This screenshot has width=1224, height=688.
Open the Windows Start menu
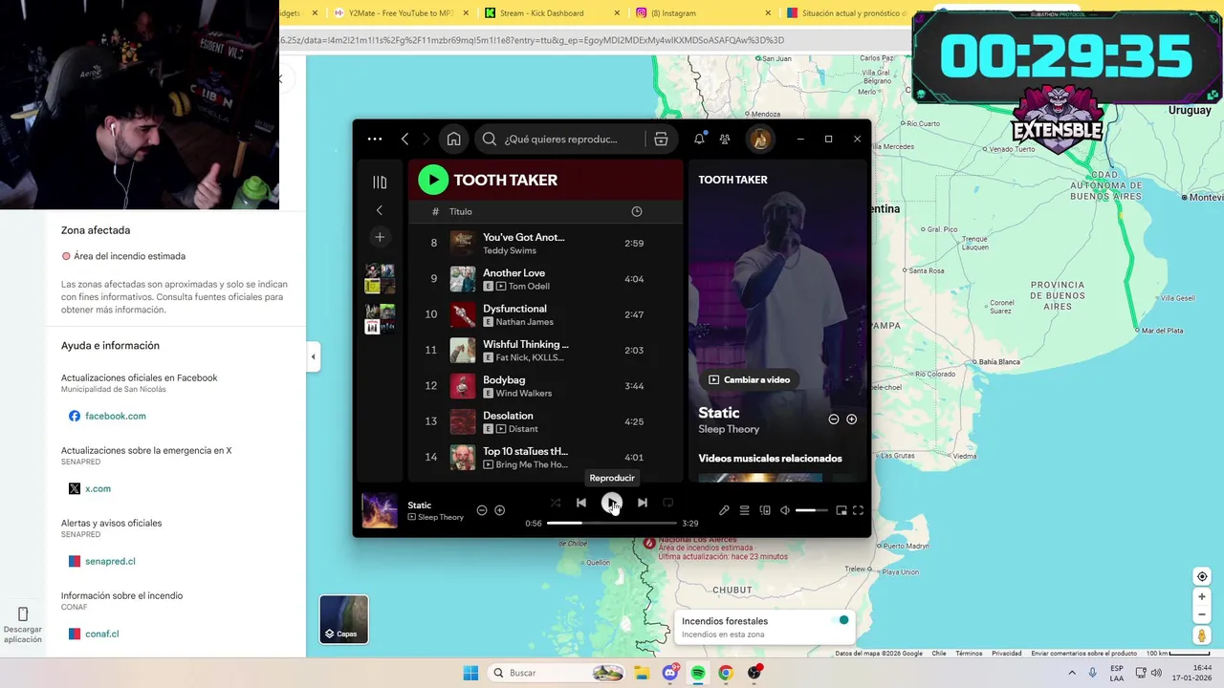[x=470, y=673]
